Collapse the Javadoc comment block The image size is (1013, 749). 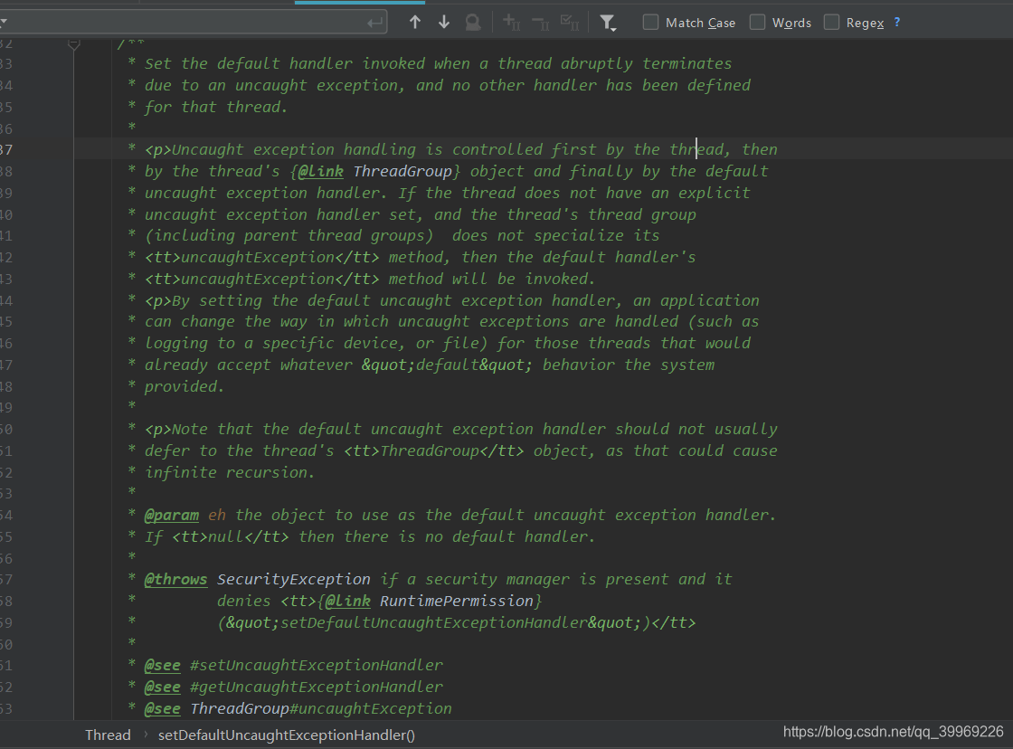pyautogui.click(x=74, y=42)
